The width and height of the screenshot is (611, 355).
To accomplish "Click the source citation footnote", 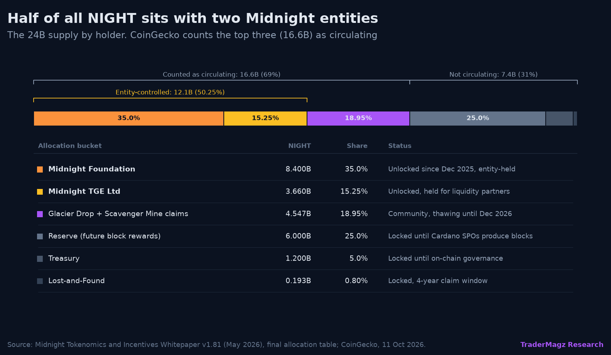I will pyautogui.click(x=217, y=345).
